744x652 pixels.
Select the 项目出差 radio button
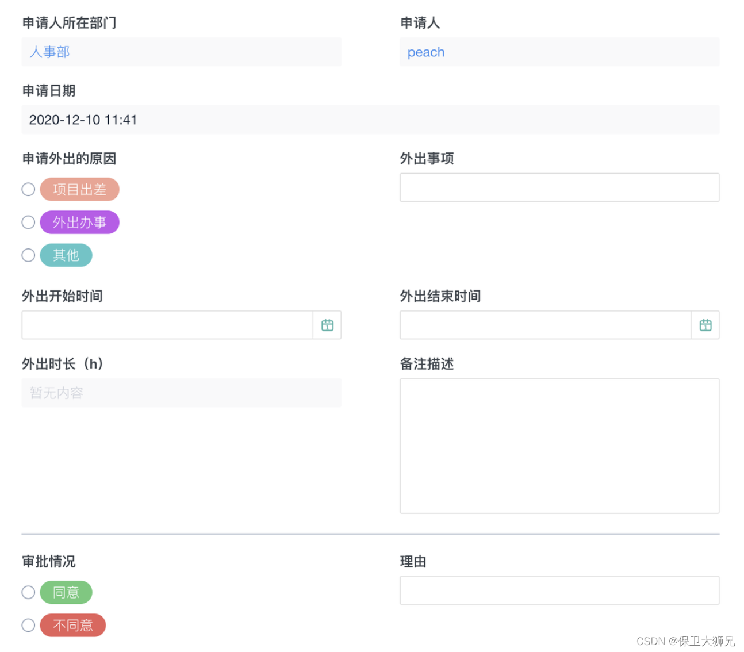pos(28,189)
